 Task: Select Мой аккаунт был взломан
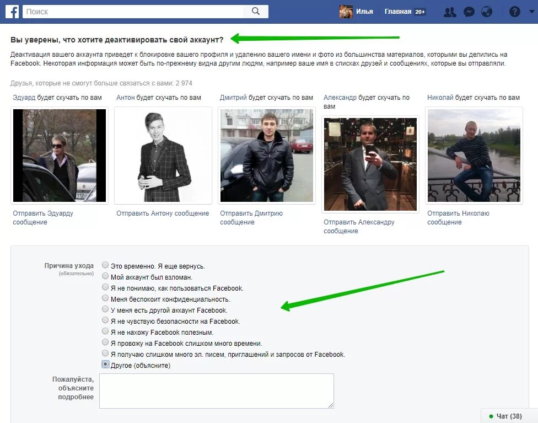coord(105,276)
